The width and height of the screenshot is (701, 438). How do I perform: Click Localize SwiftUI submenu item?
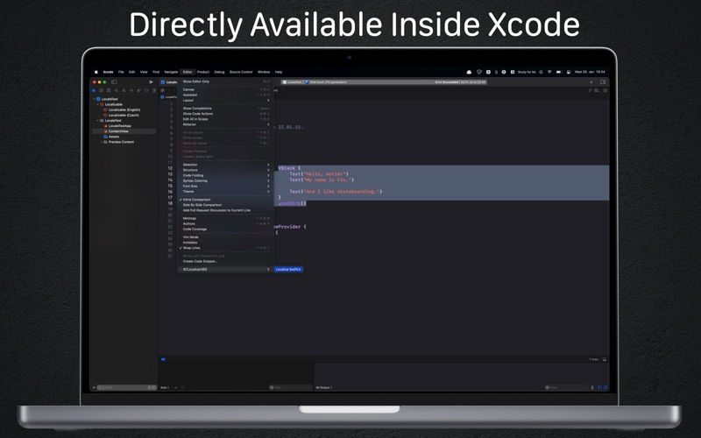point(288,270)
